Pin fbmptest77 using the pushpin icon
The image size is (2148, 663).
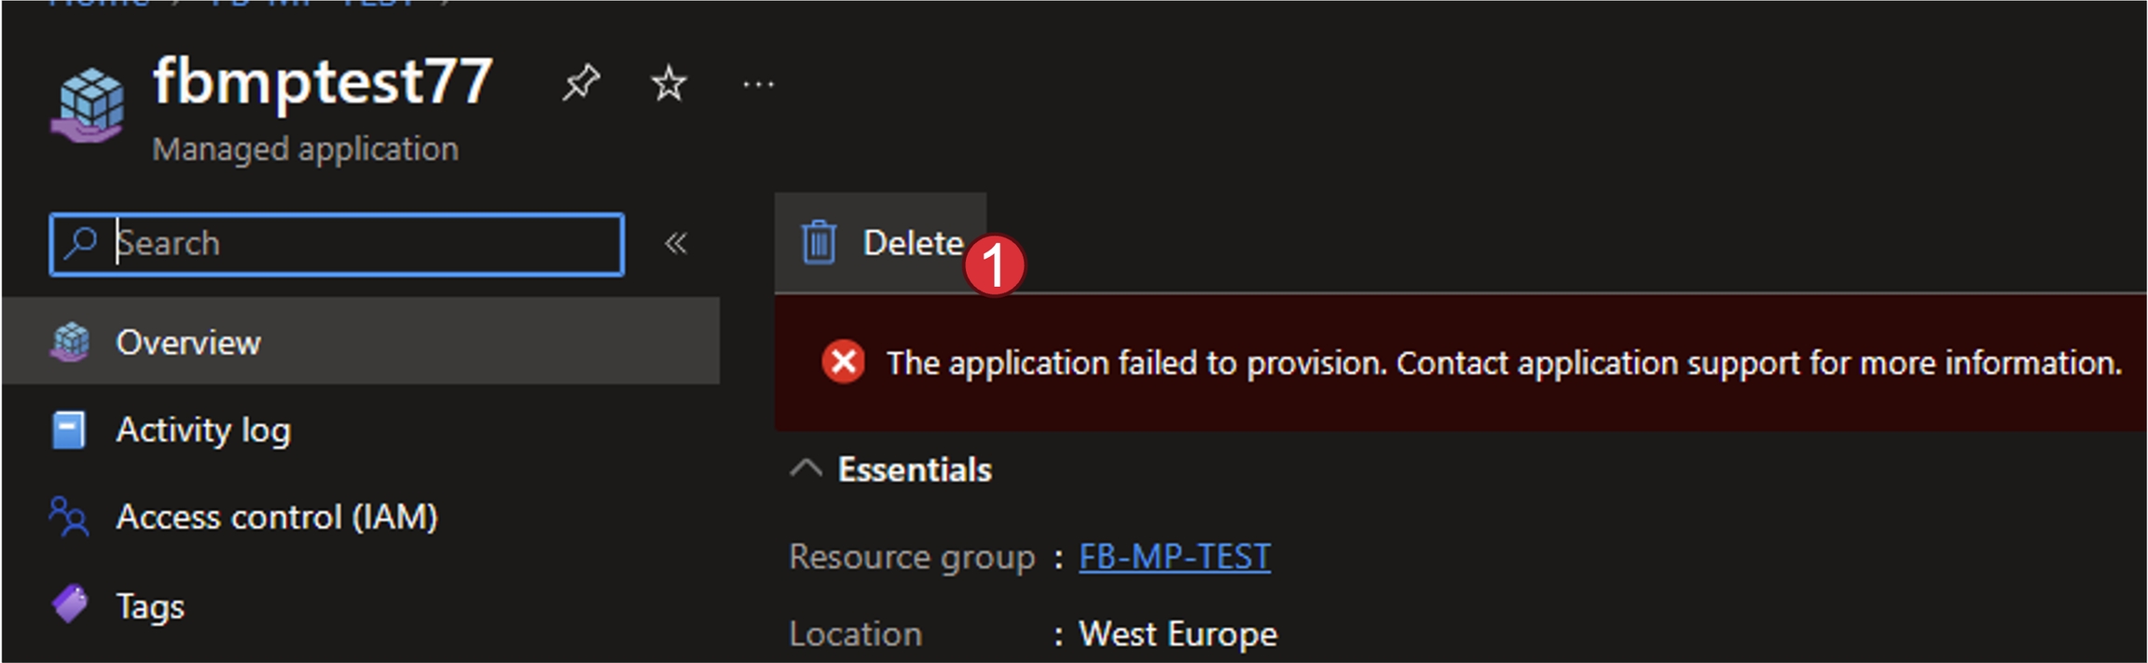tap(580, 84)
